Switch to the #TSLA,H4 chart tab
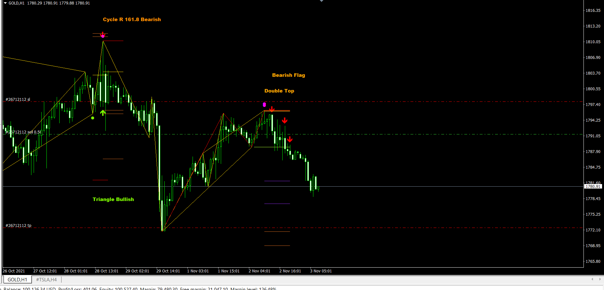Screen dimensions: 604x290 coord(46,280)
